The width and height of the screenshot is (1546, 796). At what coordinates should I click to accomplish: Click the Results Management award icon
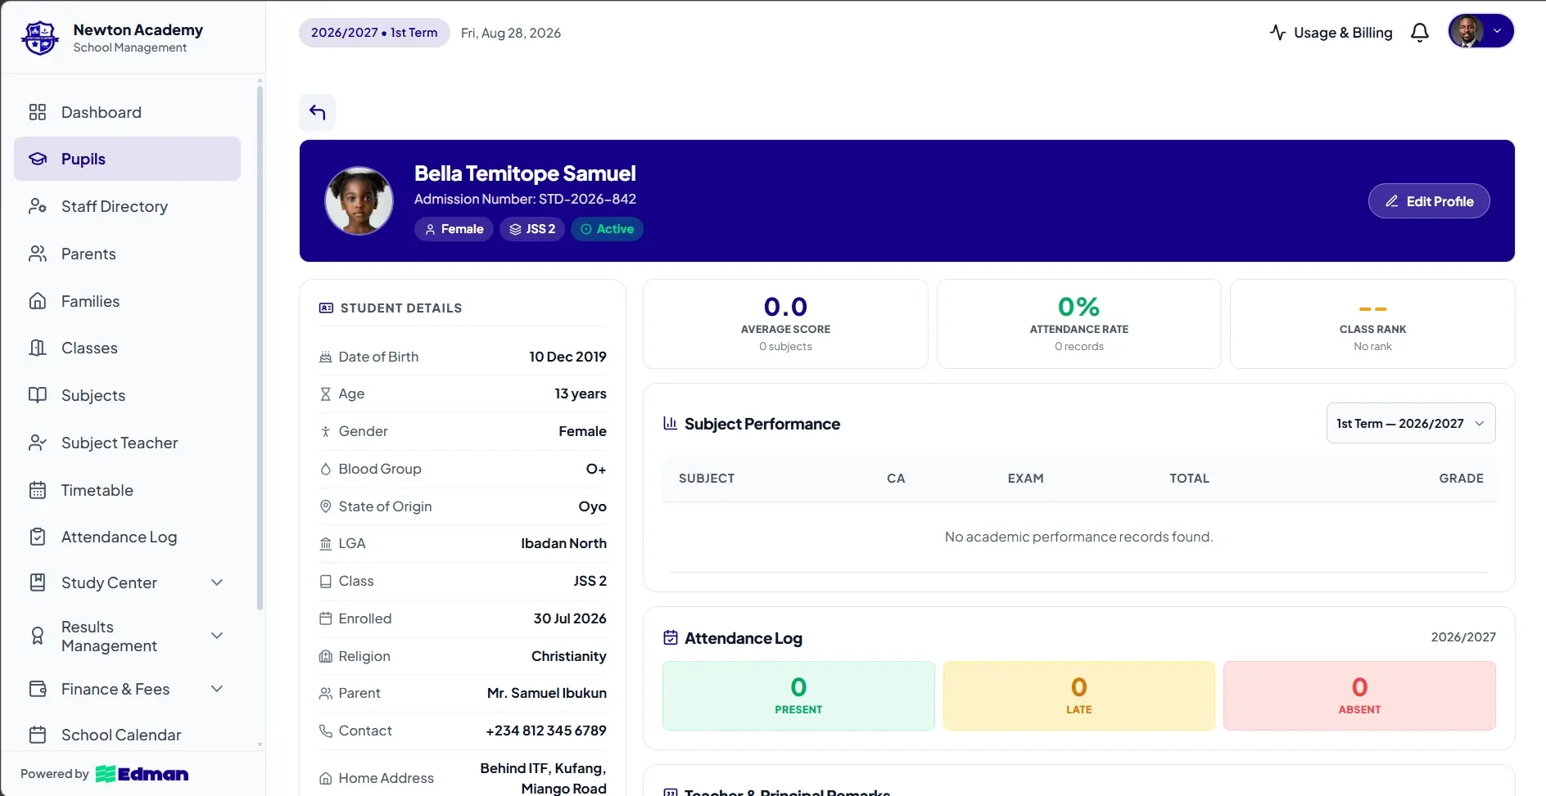click(x=38, y=636)
